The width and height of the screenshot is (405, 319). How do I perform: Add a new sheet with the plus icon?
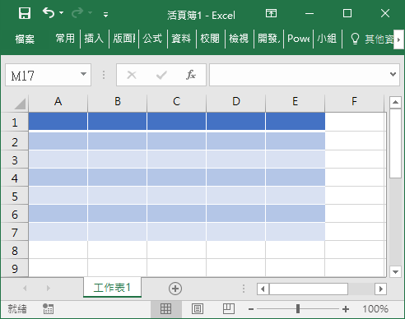pos(175,289)
